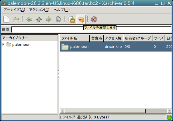This screenshot has height=121, width=173.
Task: Open the アクション(C) menu
Action: pyautogui.click(x=39, y=10)
